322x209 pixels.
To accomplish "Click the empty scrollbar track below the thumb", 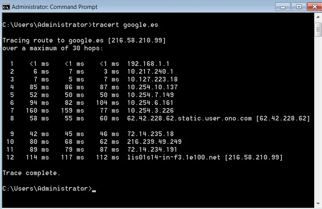I will [318, 118].
